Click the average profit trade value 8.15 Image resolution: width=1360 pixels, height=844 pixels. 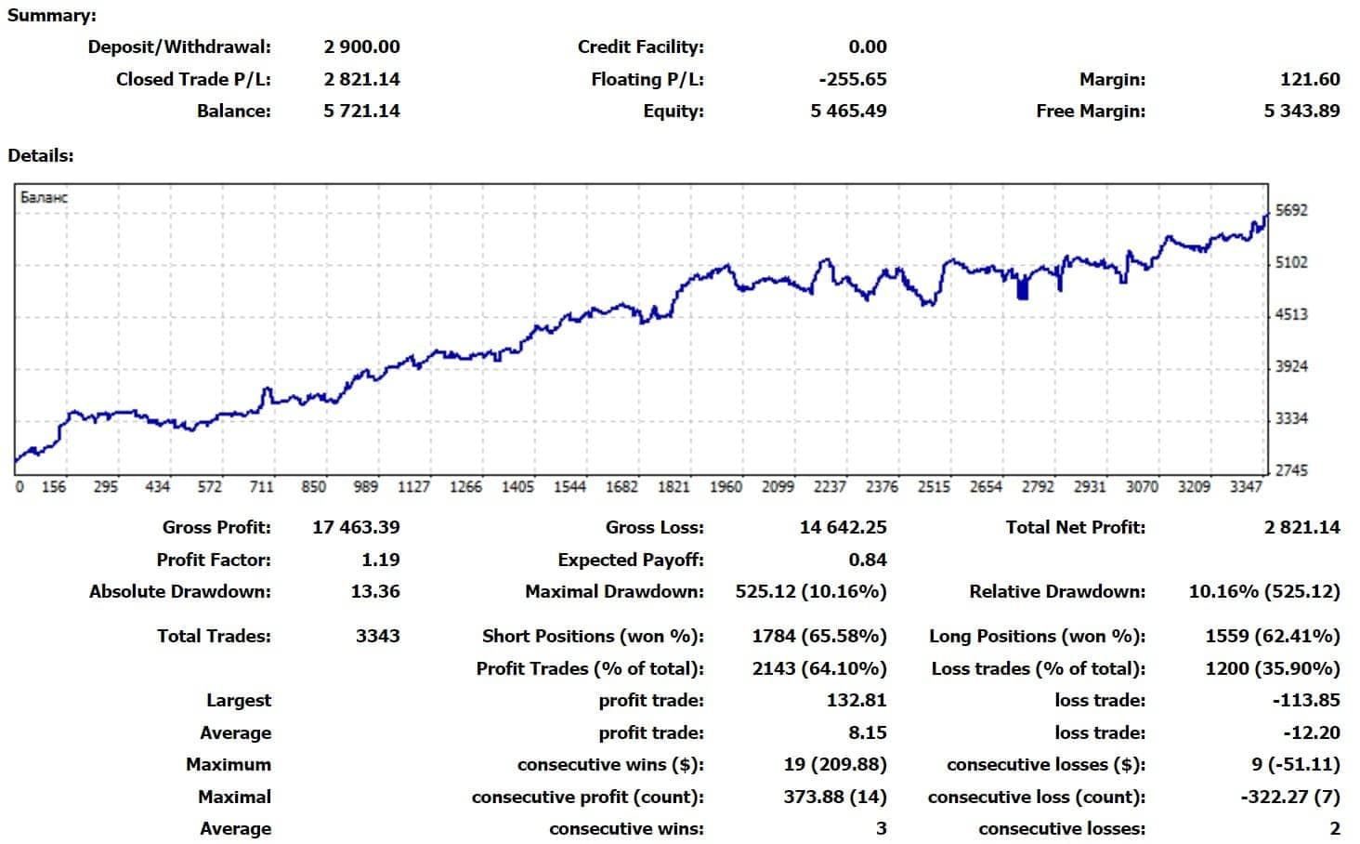(868, 732)
